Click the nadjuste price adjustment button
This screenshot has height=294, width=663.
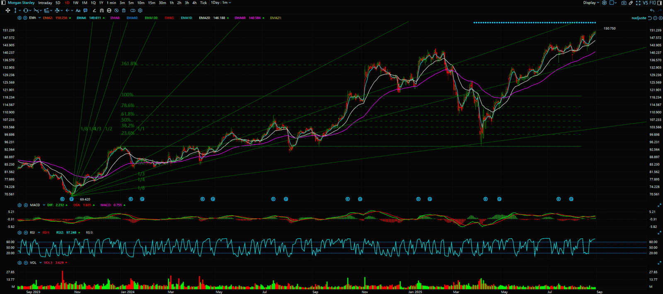(x=639, y=18)
